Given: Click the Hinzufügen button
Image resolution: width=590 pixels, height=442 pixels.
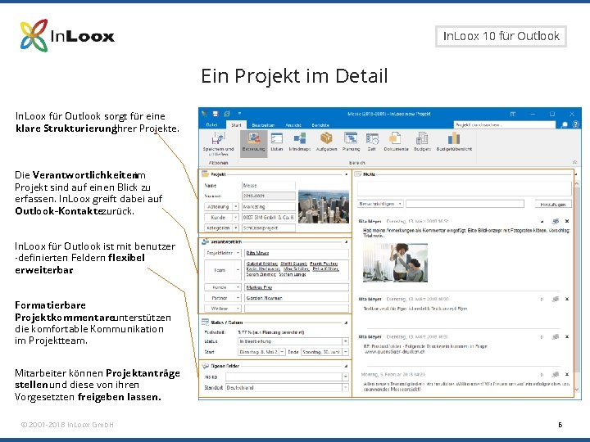Looking at the screenshot, I should click(553, 204).
